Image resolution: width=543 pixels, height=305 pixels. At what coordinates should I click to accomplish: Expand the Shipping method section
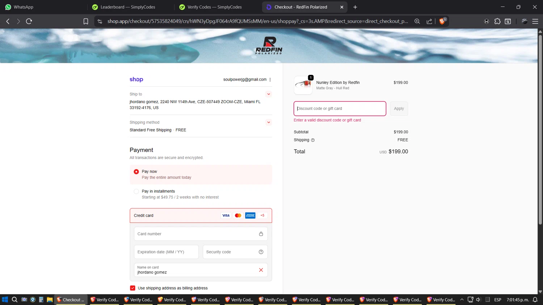point(269,122)
